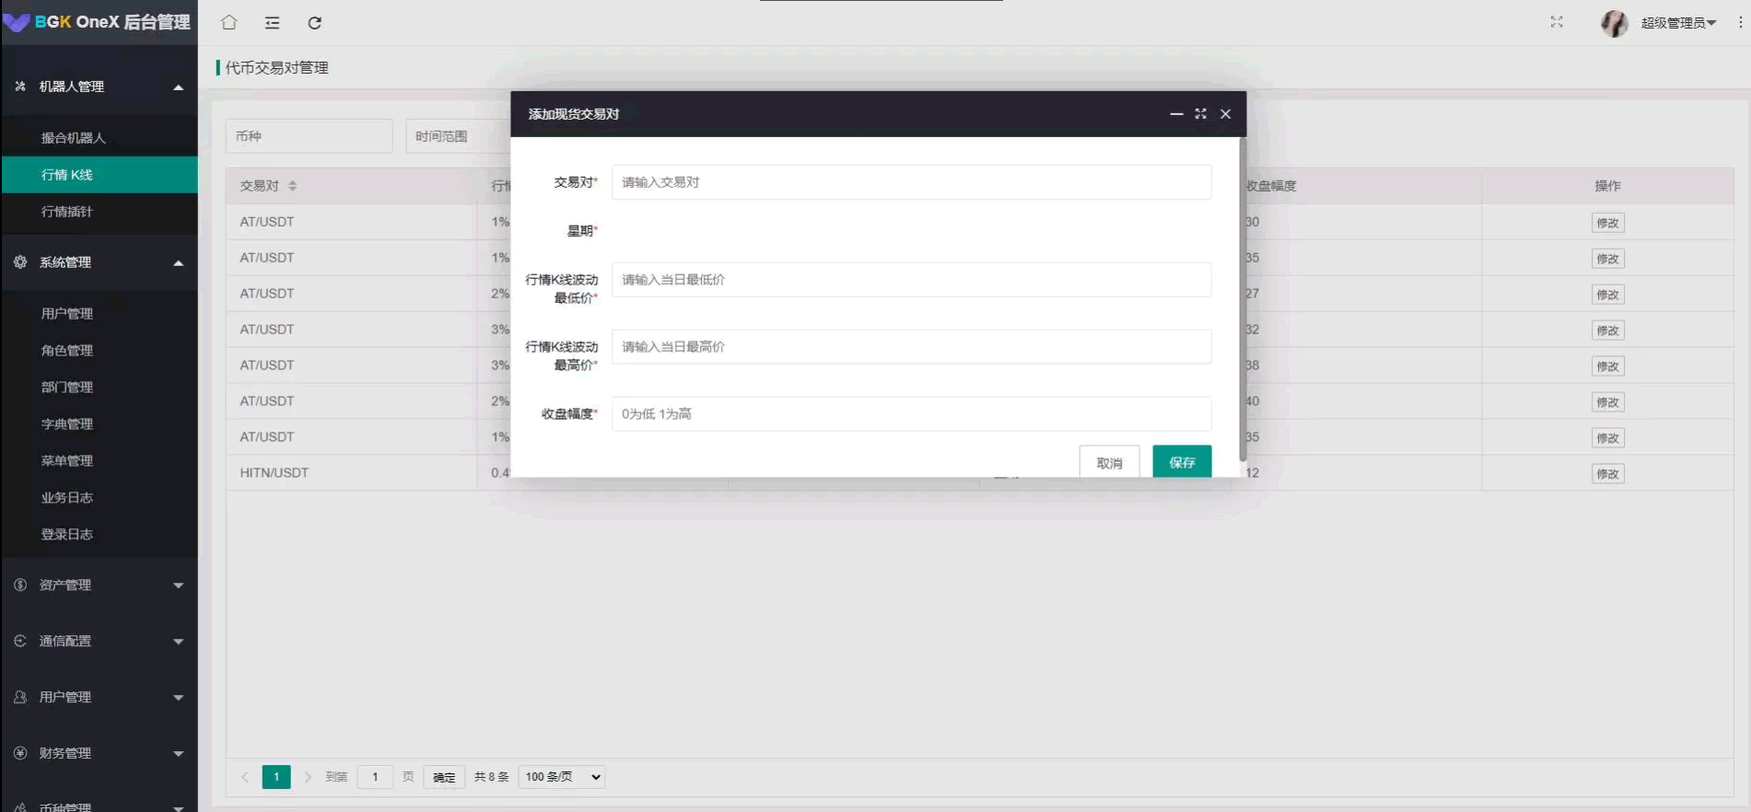Open the 100 条/页 page size dropdown
The width and height of the screenshot is (1751, 812).
coord(561,777)
